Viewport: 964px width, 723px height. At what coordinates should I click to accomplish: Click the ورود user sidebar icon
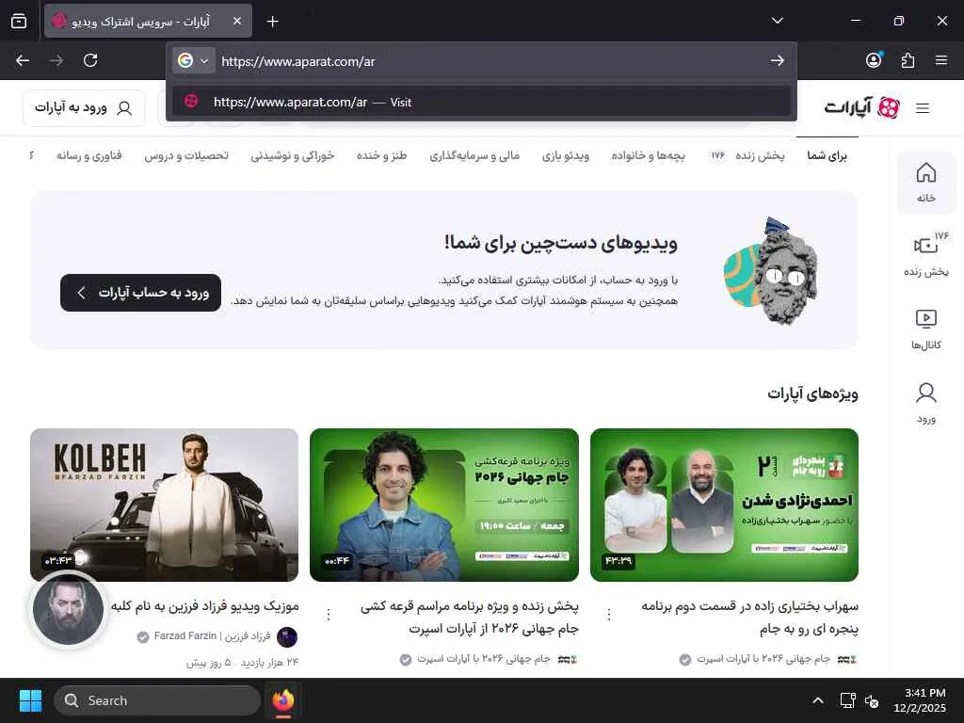[926, 403]
